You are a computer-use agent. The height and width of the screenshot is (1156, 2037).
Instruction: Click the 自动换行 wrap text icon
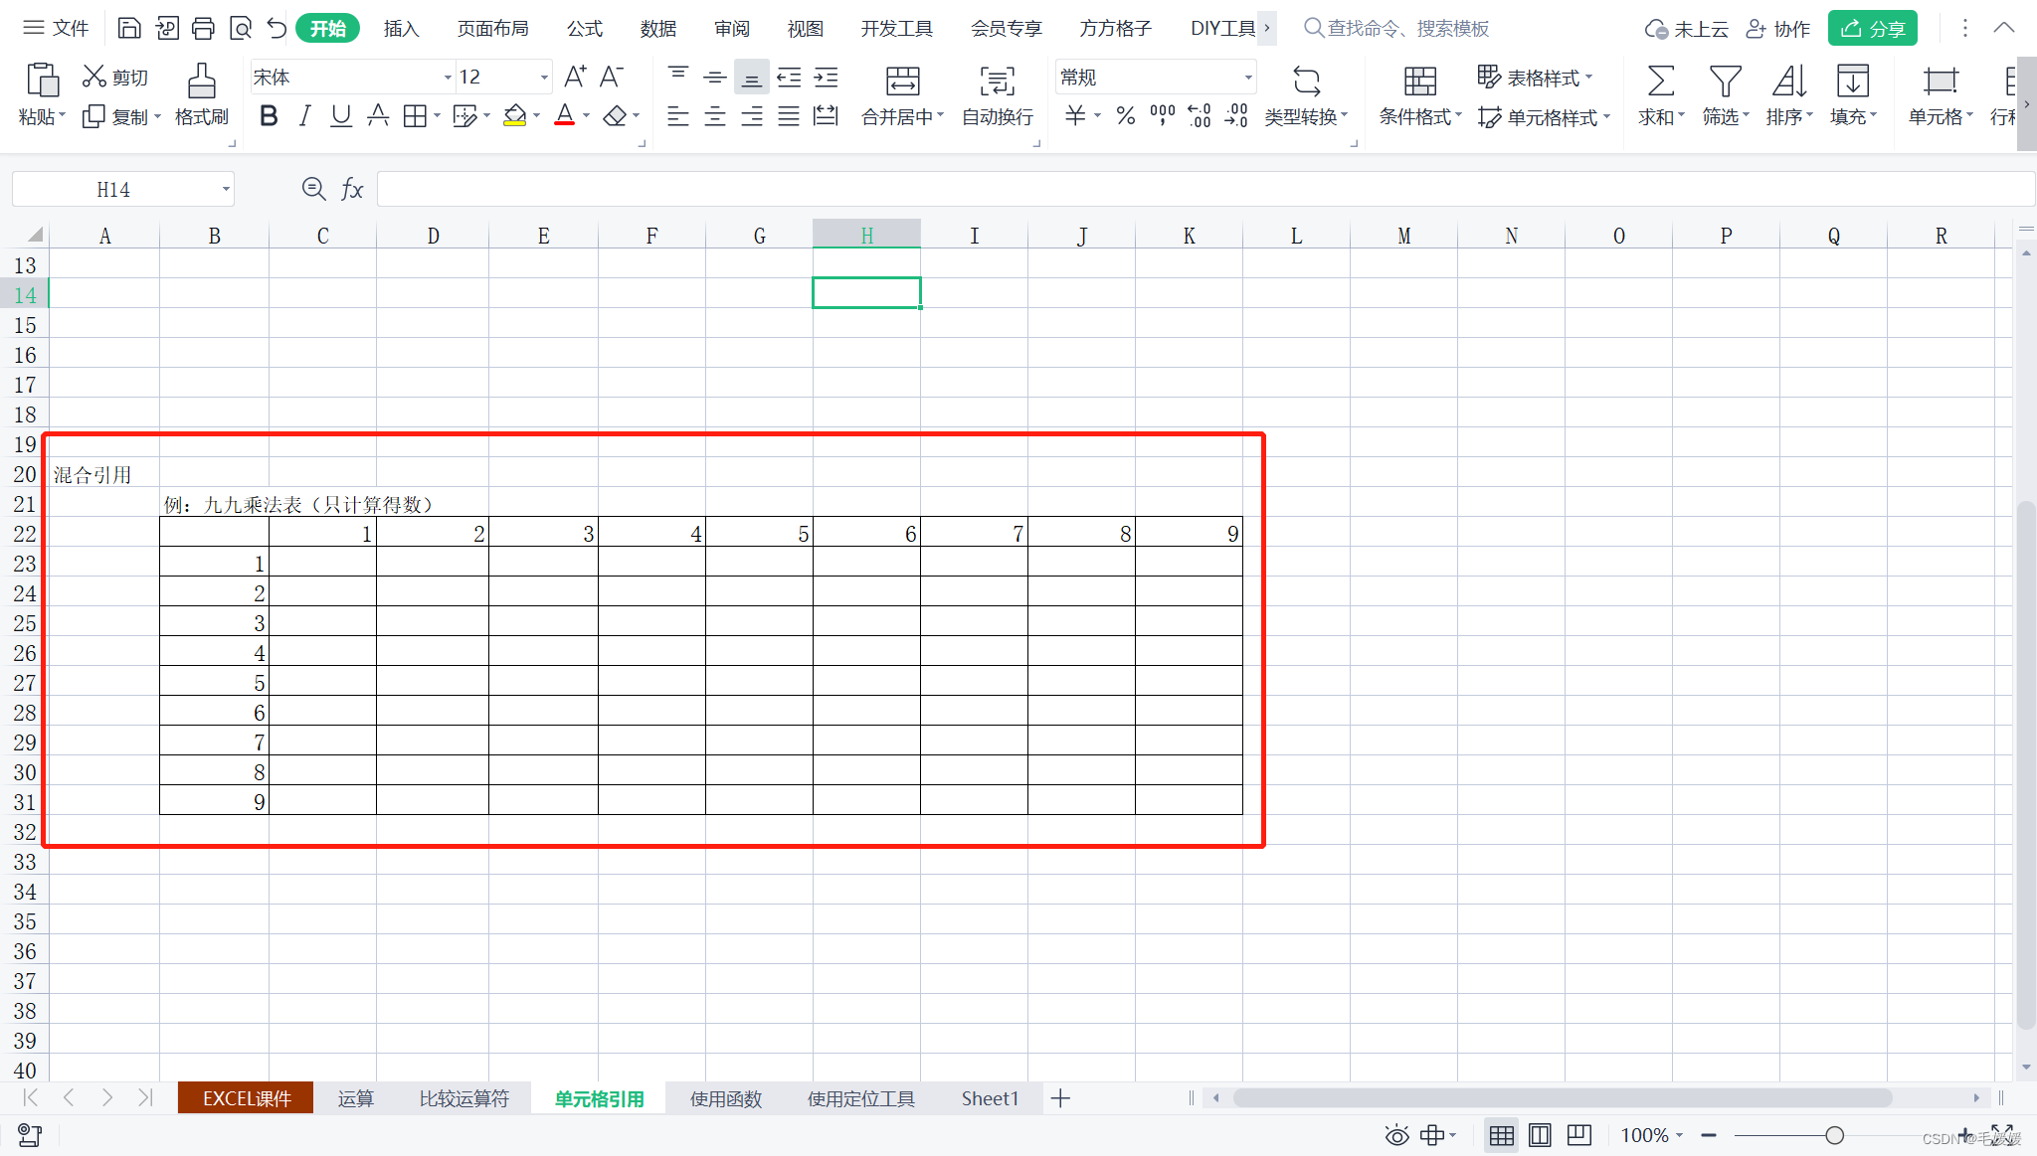click(998, 81)
